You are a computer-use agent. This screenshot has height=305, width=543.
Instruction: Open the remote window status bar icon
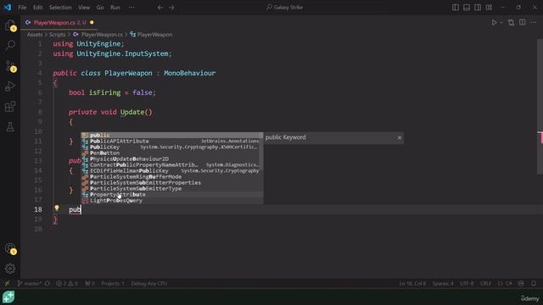coord(7,284)
